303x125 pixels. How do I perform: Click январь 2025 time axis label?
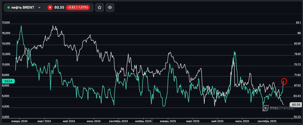coord(168,121)
